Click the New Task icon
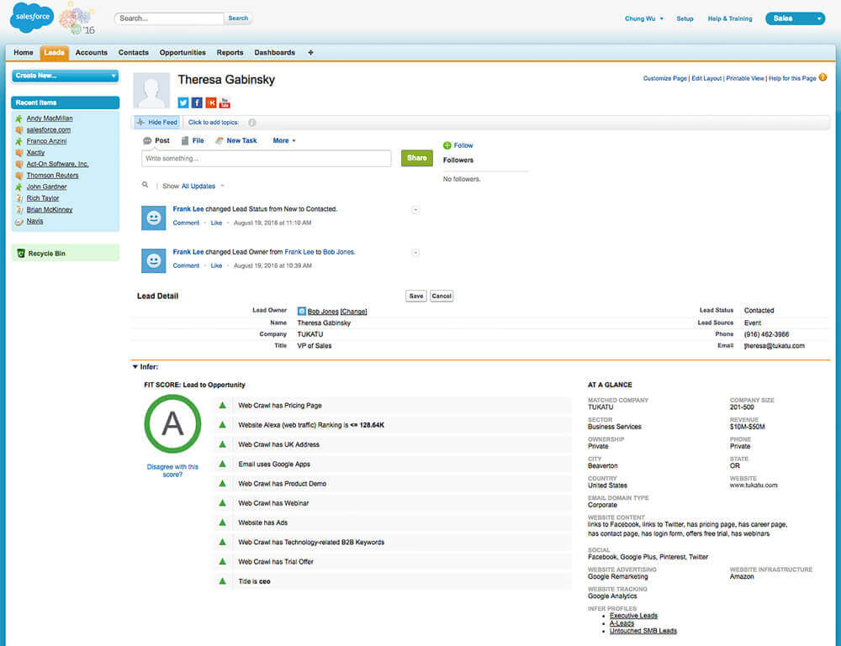This screenshot has width=841, height=646. point(219,141)
